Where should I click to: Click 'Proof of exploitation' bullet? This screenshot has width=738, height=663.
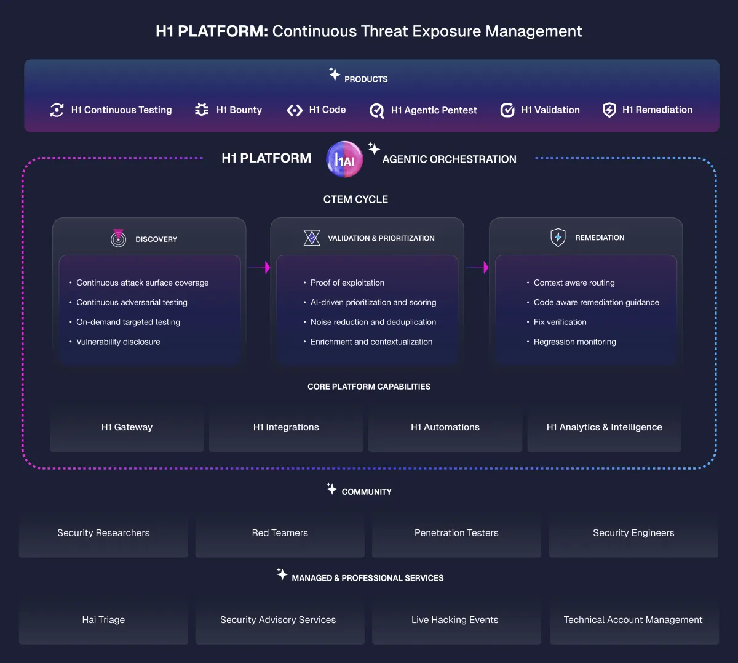[x=347, y=283]
